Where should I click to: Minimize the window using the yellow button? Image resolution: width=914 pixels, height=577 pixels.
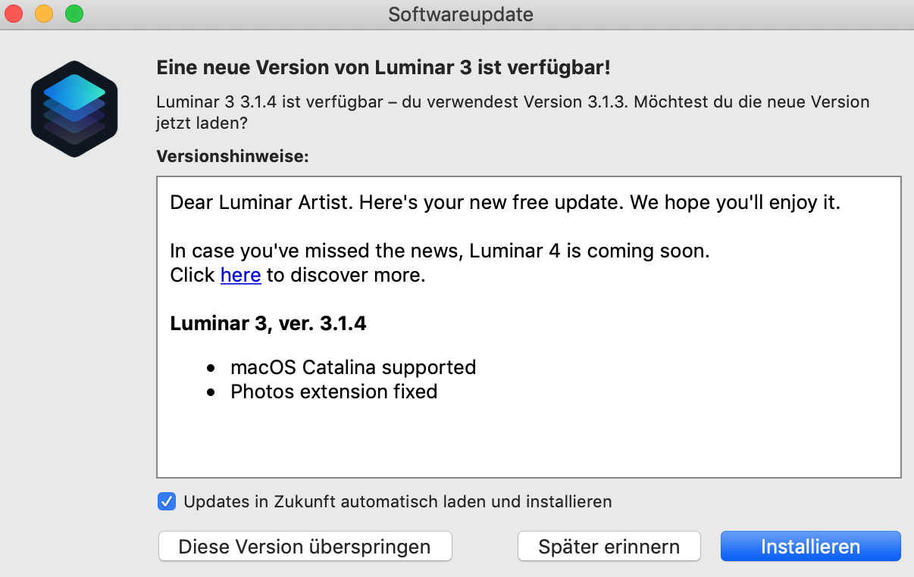[44, 14]
